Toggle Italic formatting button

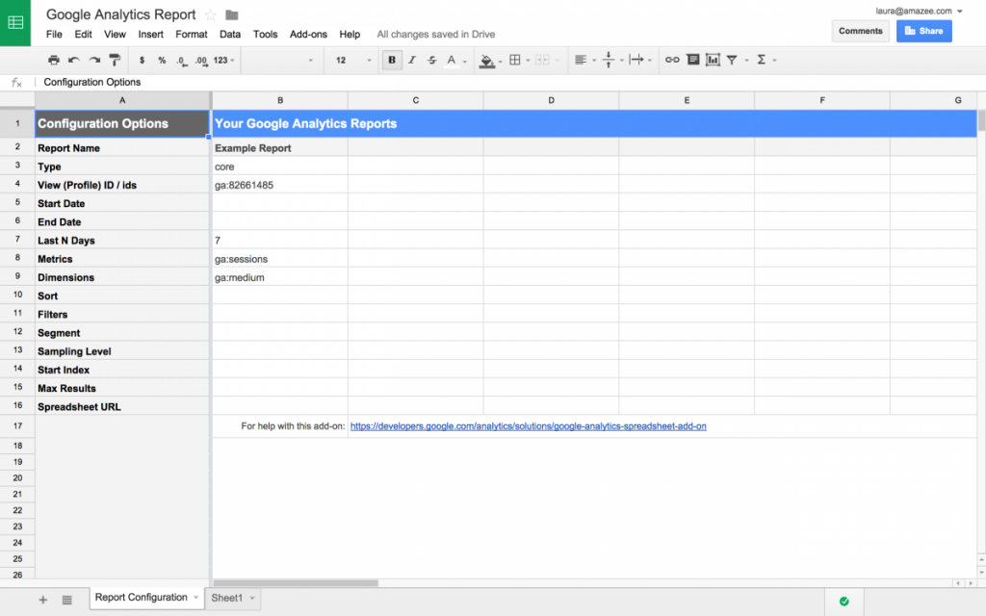(412, 60)
